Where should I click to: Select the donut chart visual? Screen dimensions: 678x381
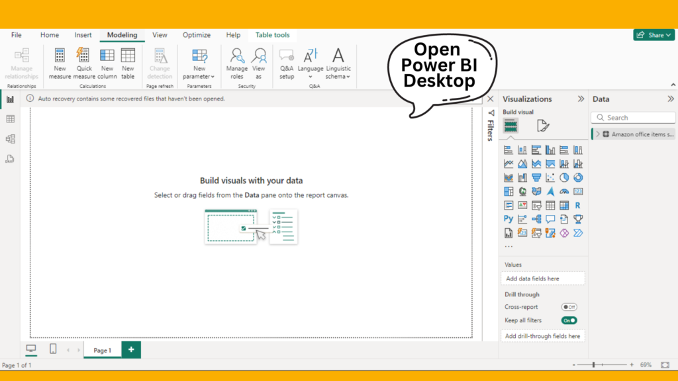577,177
